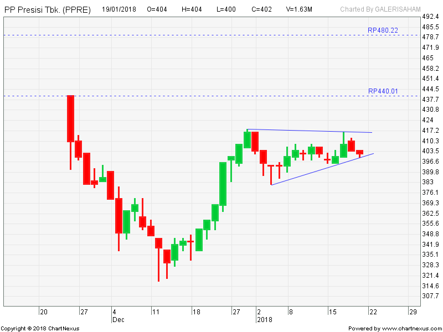443x332 pixels.
Task: Select the 29 date marker on the time axis
Action: pyautogui.click(x=412, y=312)
